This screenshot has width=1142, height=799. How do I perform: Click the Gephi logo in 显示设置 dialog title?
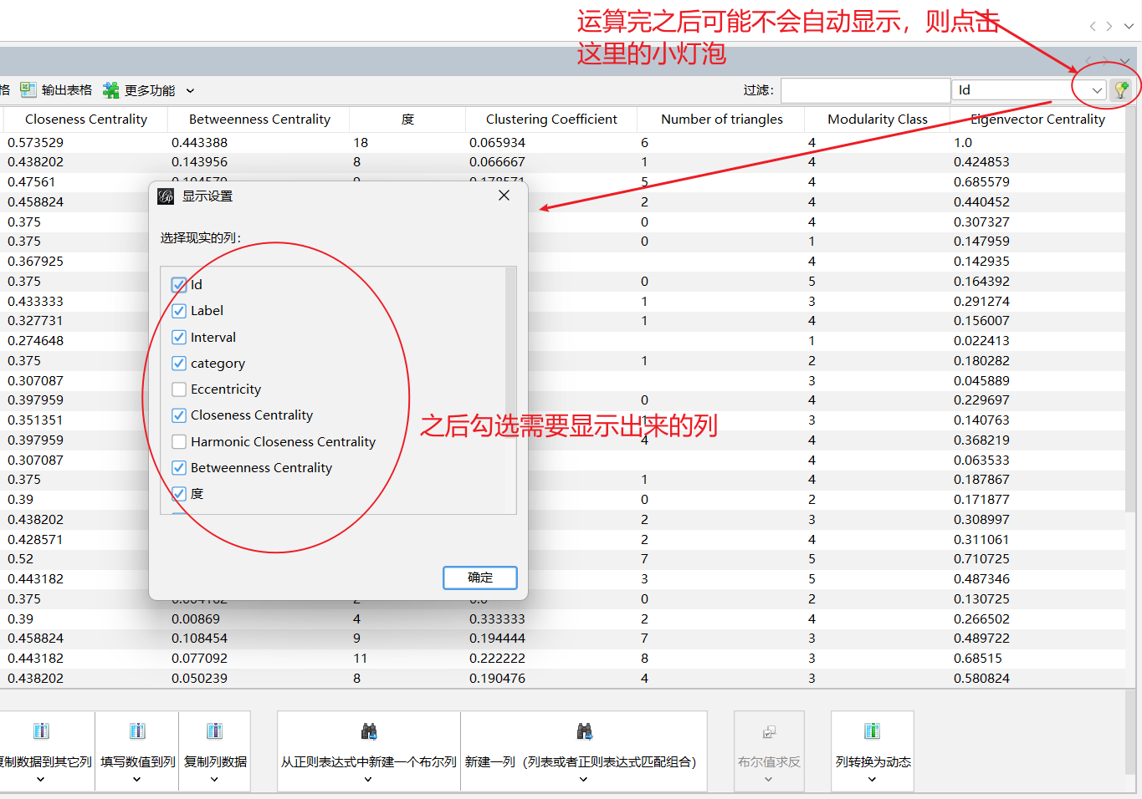pyautogui.click(x=166, y=196)
